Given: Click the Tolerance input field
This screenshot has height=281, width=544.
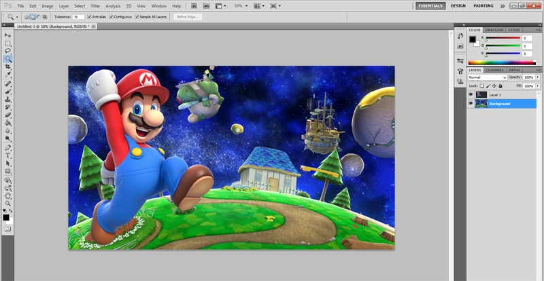Looking at the screenshot, I should [78, 16].
